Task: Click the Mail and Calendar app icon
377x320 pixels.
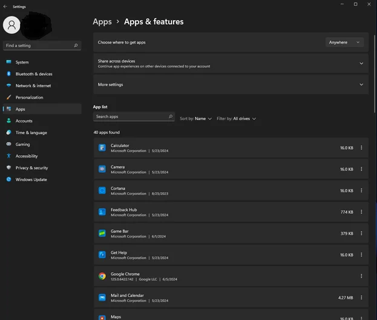Action: pyautogui.click(x=102, y=298)
